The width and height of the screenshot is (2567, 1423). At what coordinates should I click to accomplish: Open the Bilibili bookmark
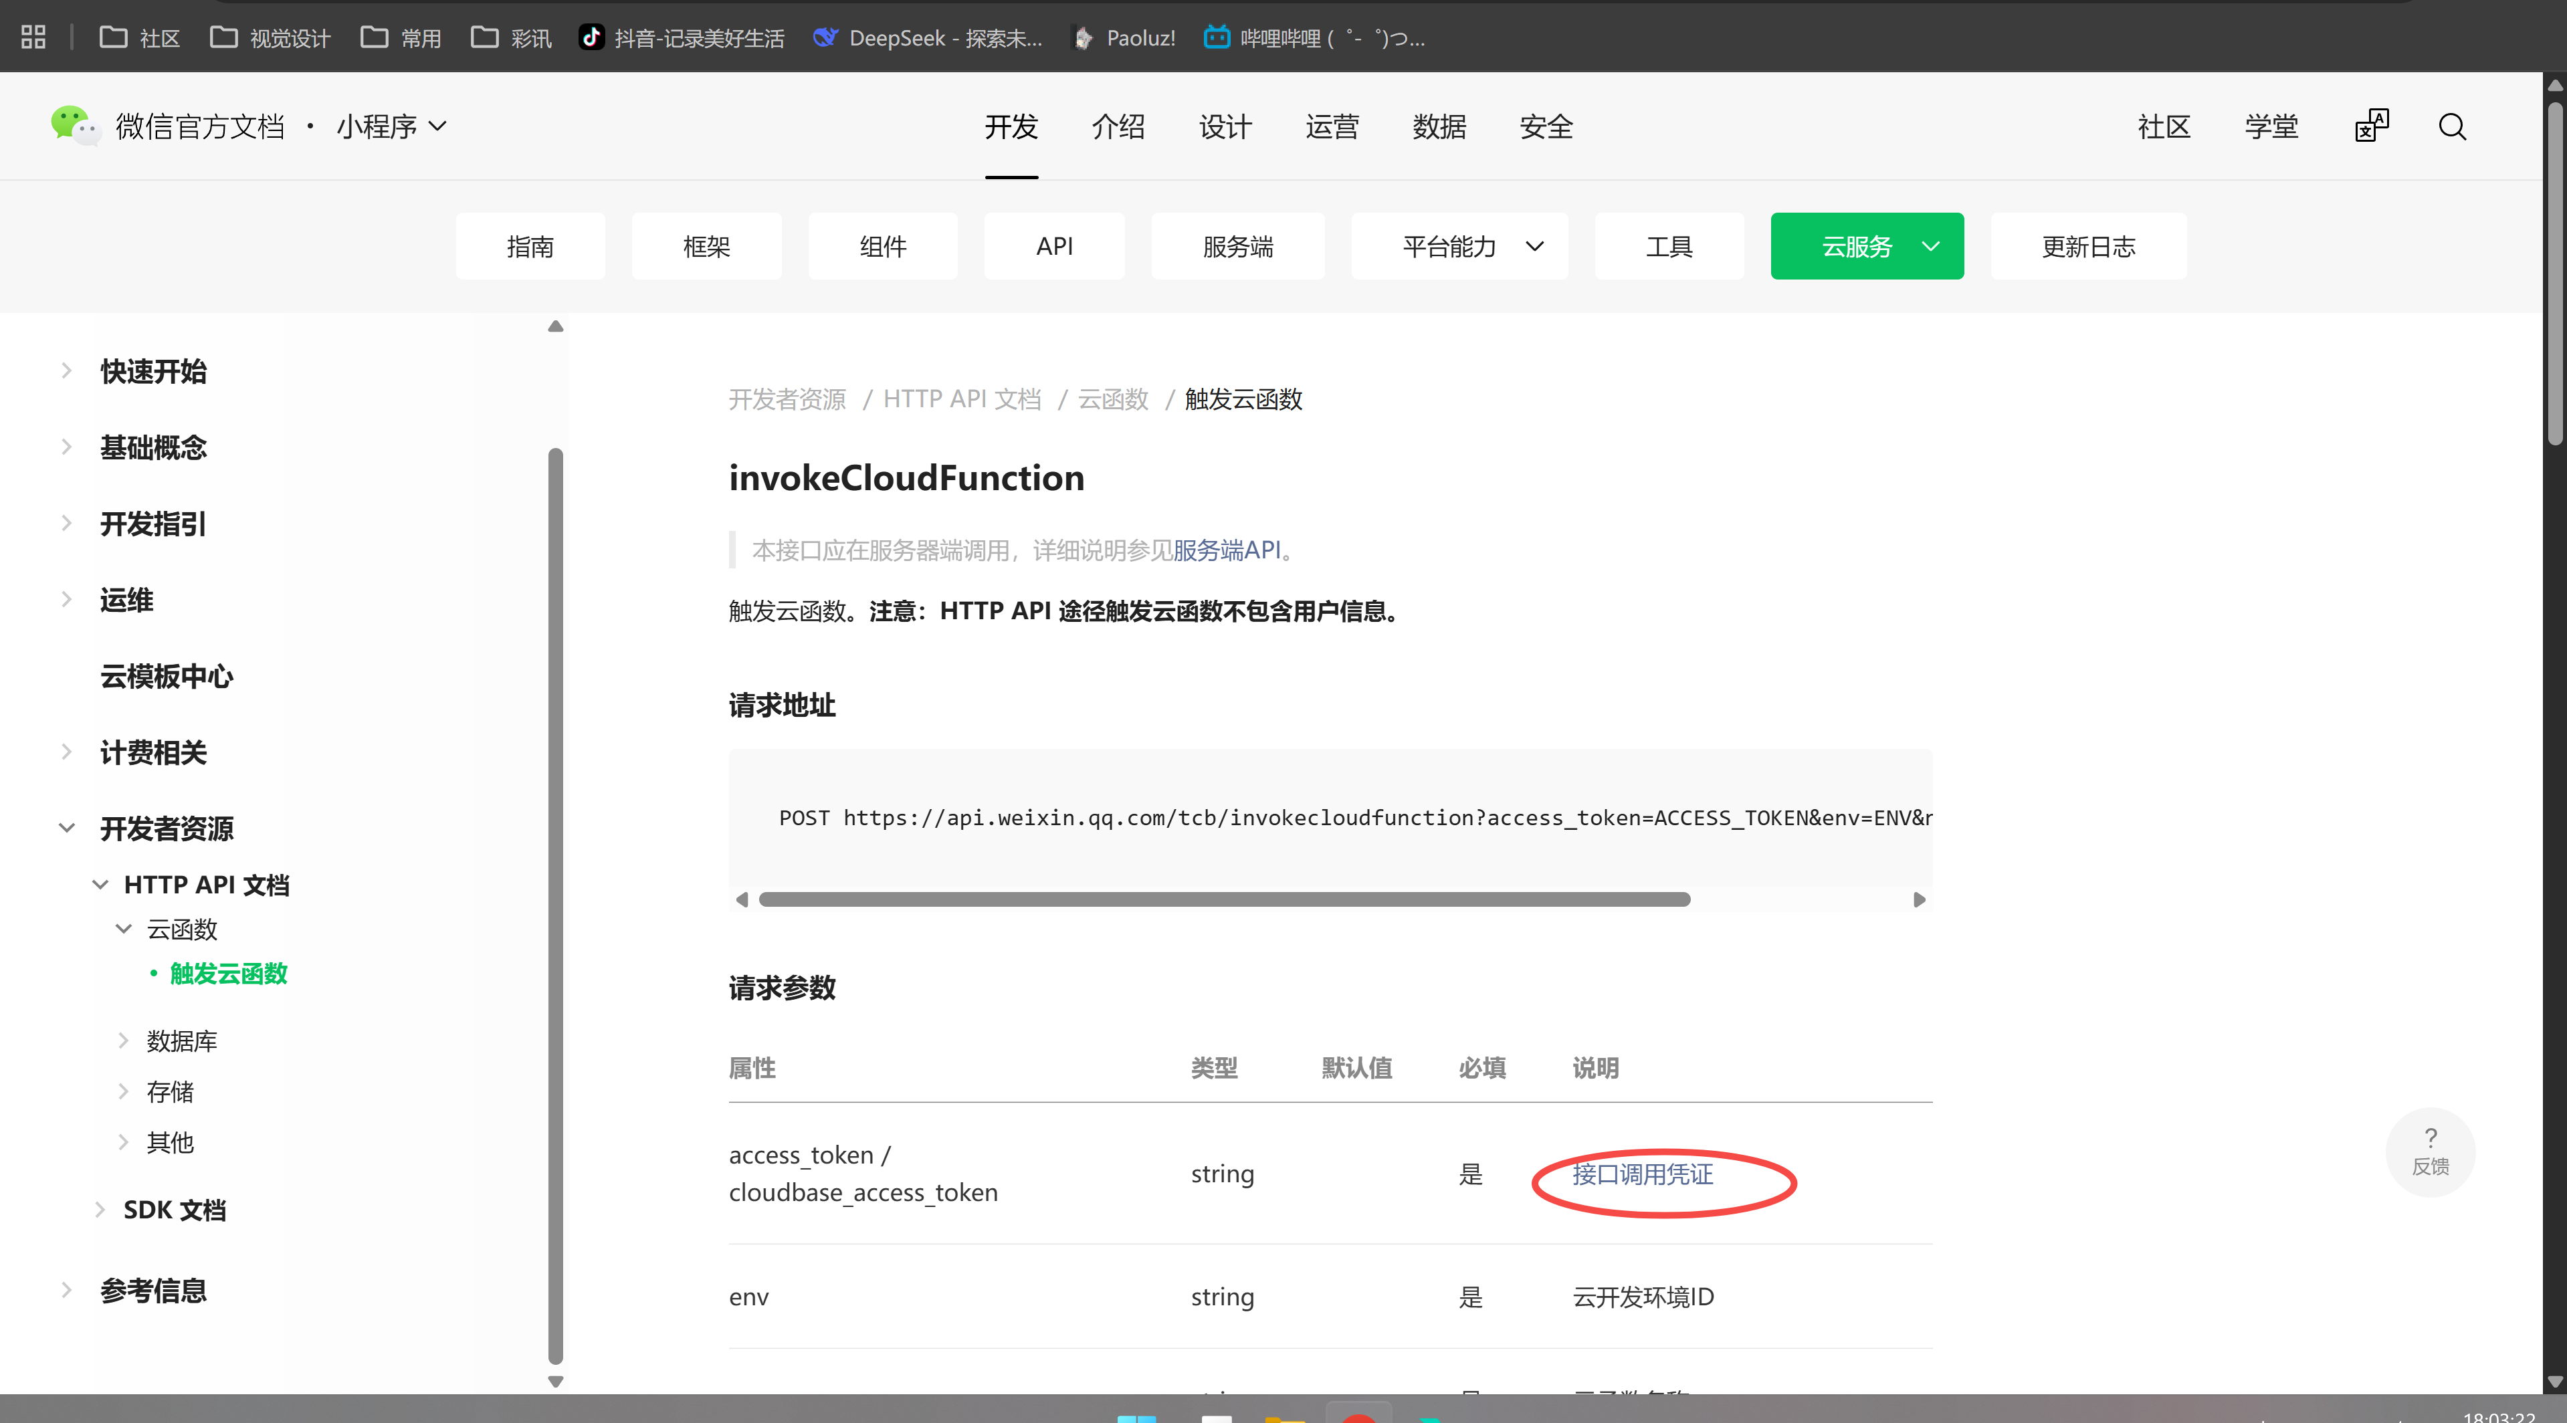click(x=1314, y=38)
